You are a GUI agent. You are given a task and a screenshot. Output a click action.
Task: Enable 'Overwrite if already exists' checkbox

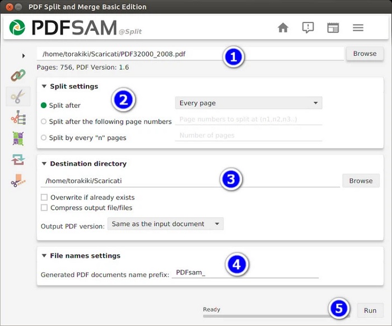click(x=44, y=197)
